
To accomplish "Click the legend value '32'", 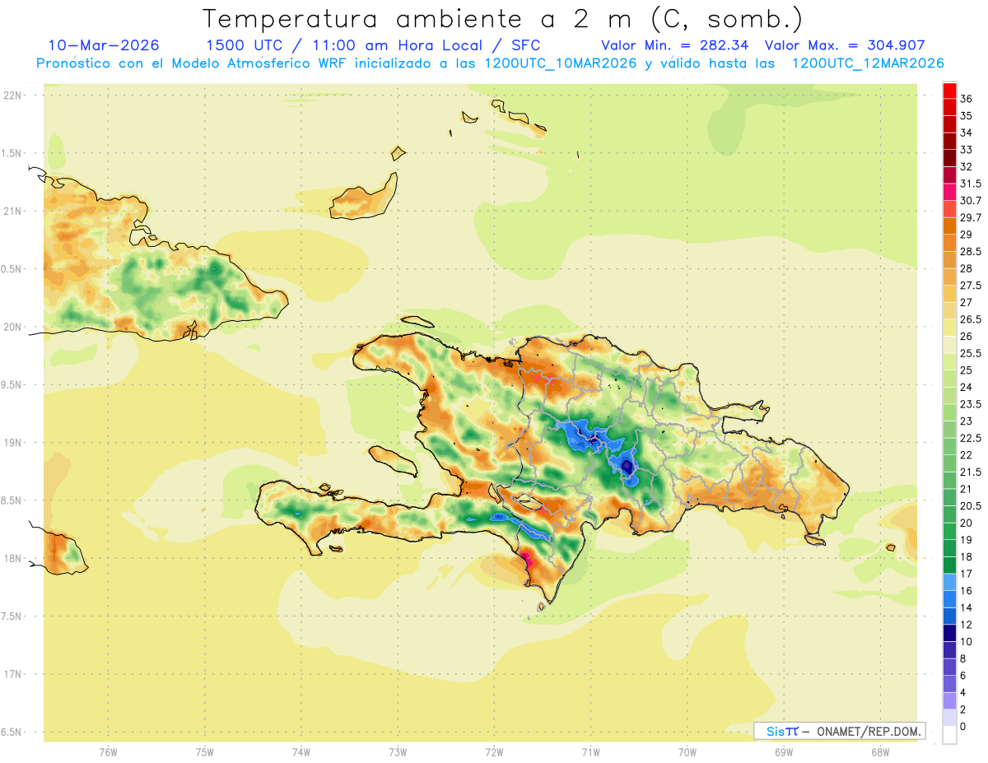I will pyautogui.click(x=967, y=166).
